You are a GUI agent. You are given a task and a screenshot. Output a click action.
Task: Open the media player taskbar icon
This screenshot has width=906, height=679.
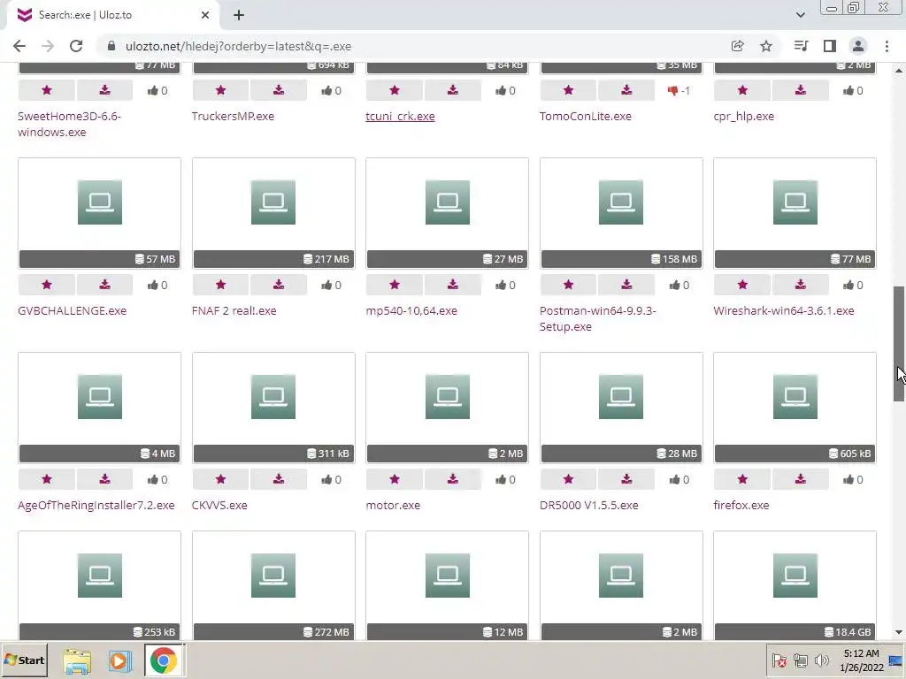point(120,660)
